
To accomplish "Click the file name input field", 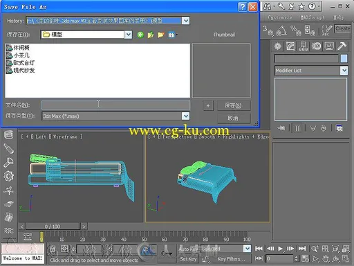I will click(115, 105).
